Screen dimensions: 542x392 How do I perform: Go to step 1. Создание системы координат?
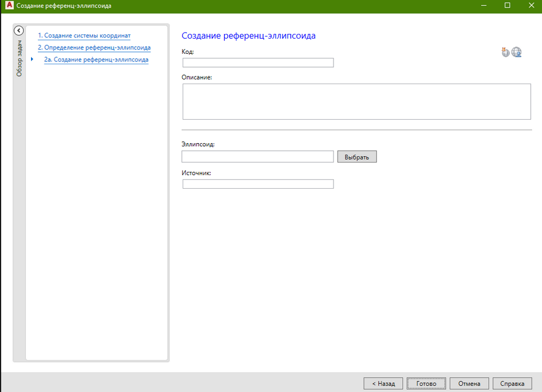click(84, 36)
